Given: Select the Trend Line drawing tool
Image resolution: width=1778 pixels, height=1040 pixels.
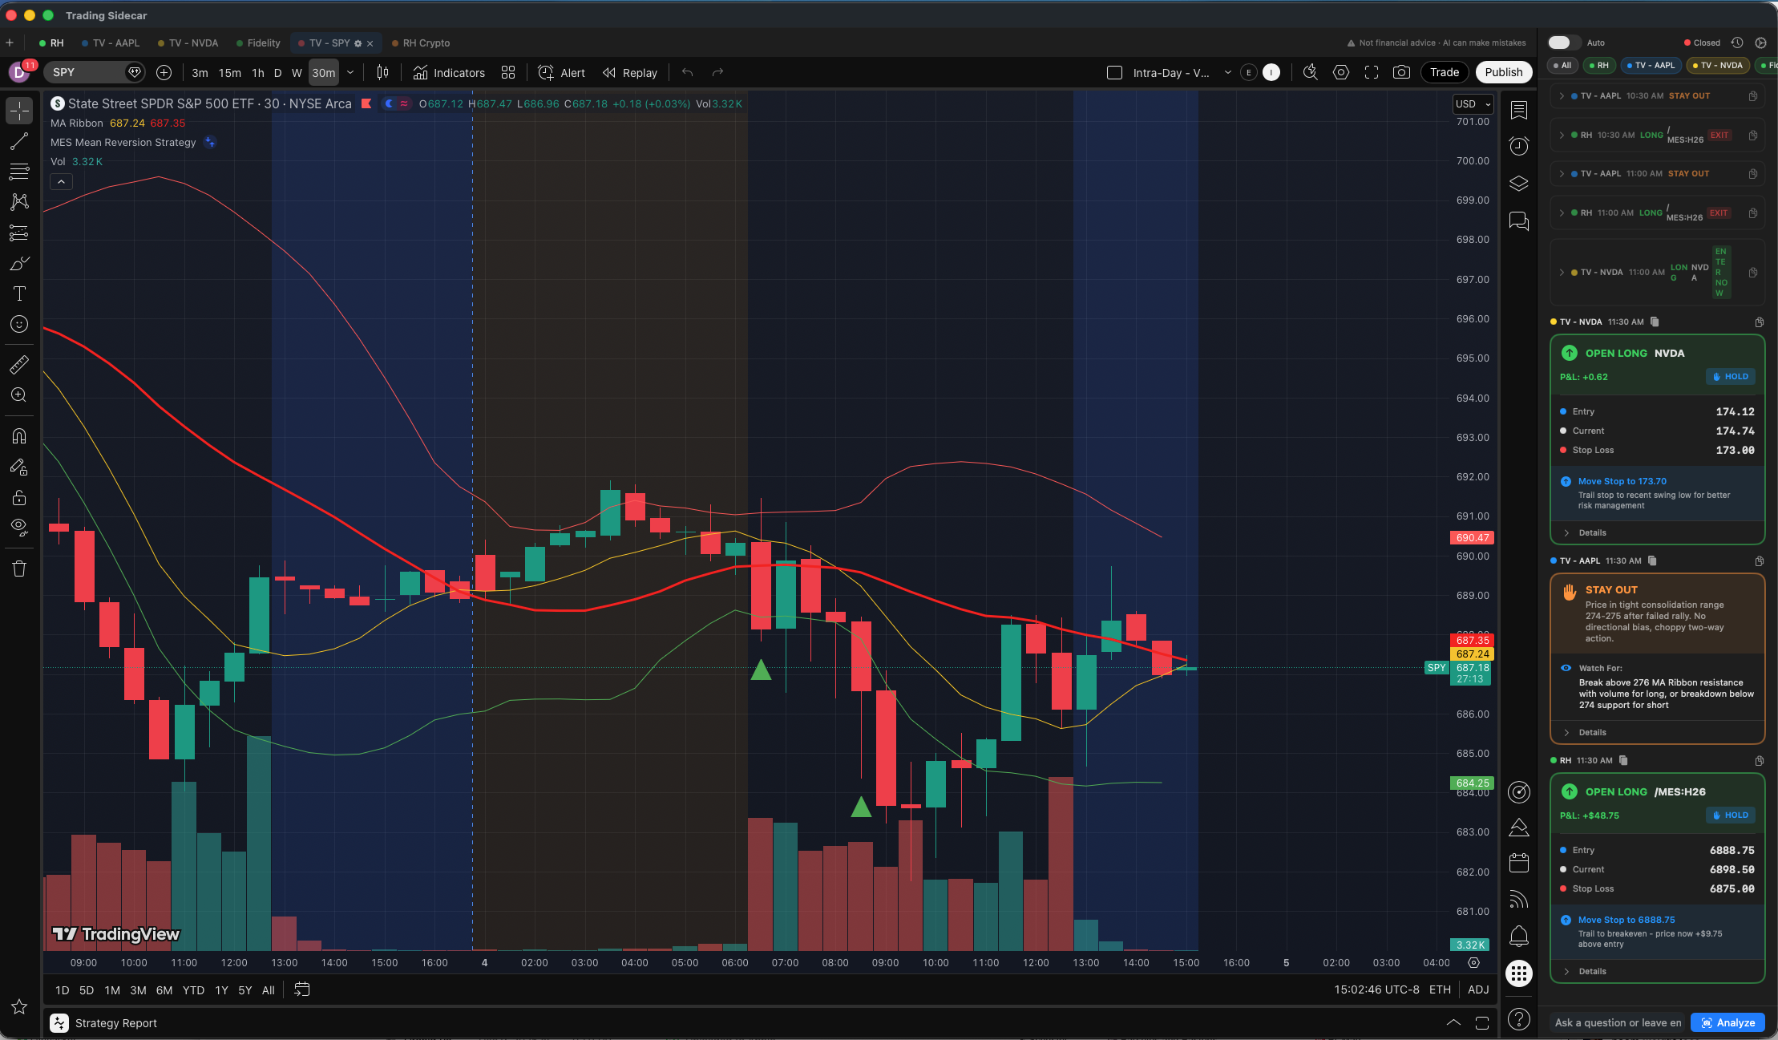Looking at the screenshot, I should (x=19, y=141).
